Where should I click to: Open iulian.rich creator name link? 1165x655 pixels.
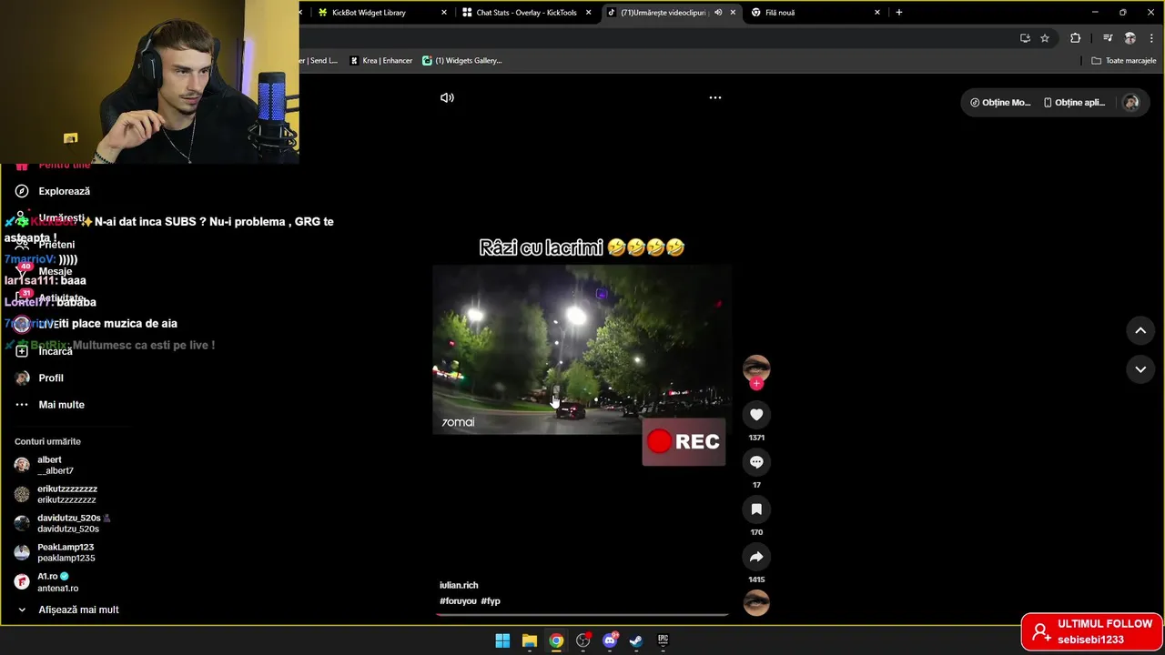click(459, 585)
